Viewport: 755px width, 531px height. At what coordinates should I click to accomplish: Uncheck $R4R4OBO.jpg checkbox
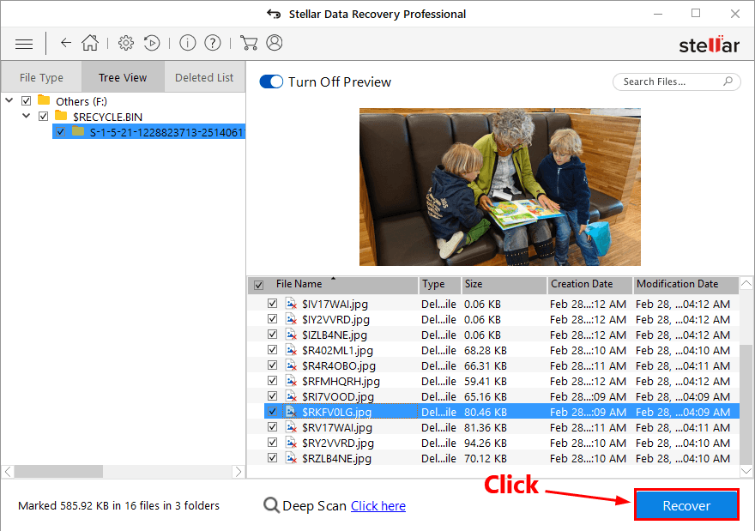pyautogui.click(x=273, y=365)
